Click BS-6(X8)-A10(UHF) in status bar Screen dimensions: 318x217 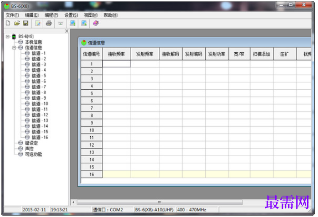pyautogui.click(x=154, y=210)
